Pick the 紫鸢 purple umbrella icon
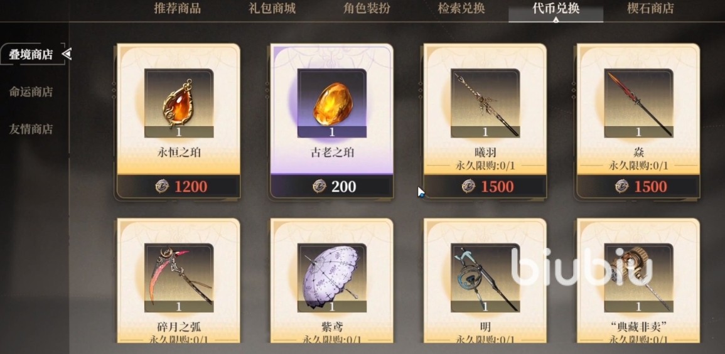Image resolution: width=725 pixels, height=354 pixels. click(331, 278)
